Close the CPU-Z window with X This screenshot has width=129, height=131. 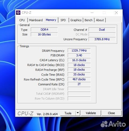pos(116,13)
